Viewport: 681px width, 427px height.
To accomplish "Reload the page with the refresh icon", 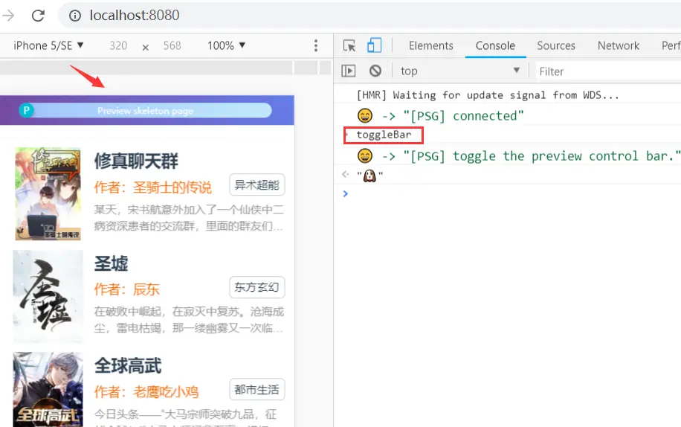I will pyautogui.click(x=38, y=16).
